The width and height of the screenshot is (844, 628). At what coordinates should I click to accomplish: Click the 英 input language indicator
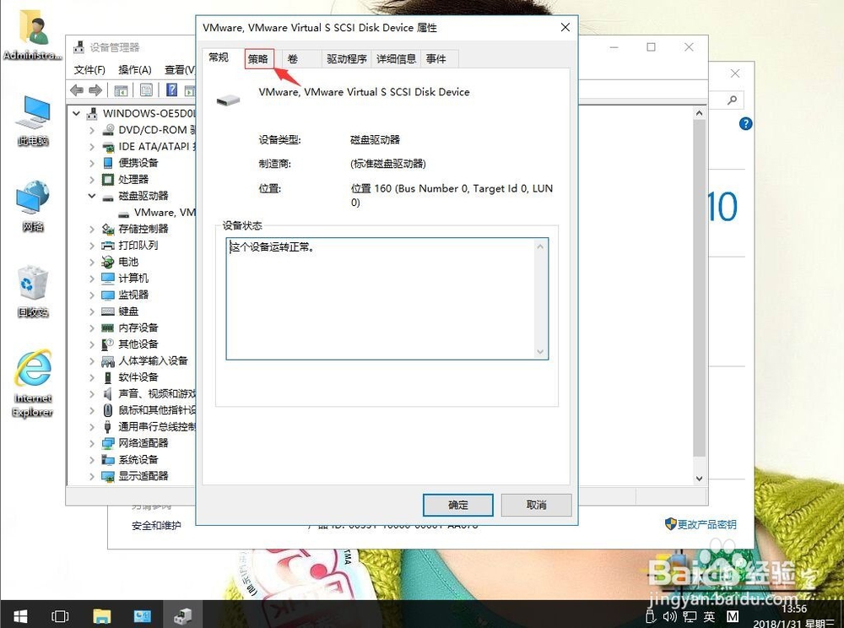710,616
